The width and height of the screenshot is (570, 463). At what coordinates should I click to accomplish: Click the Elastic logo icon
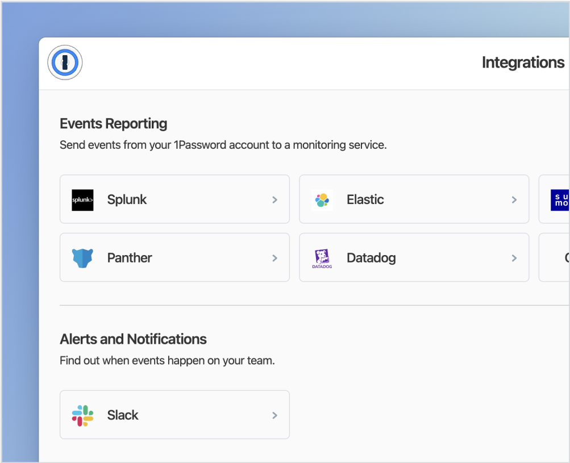coord(322,200)
